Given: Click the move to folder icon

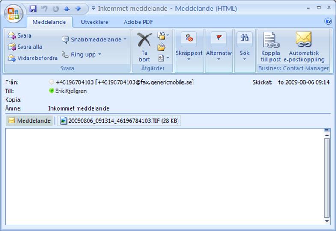Looking at the screenshot, I should [161, 35].
